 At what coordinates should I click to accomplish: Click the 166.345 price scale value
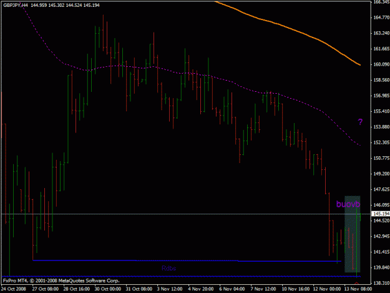coord(381,2)
